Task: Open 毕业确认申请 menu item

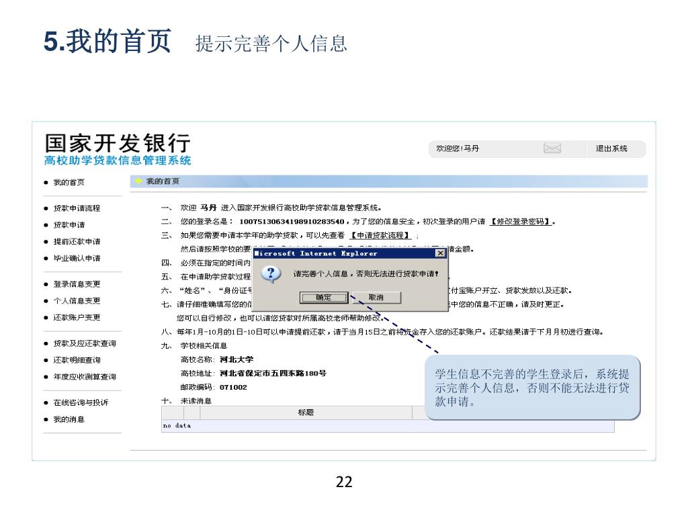Action: [77, 259]
